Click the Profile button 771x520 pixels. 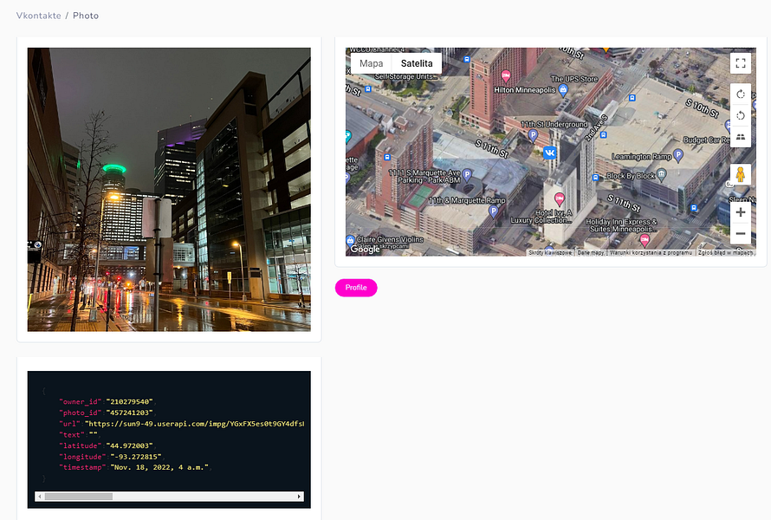[356, 288]
